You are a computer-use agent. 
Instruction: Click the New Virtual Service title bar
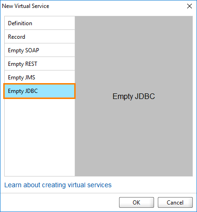93,6
